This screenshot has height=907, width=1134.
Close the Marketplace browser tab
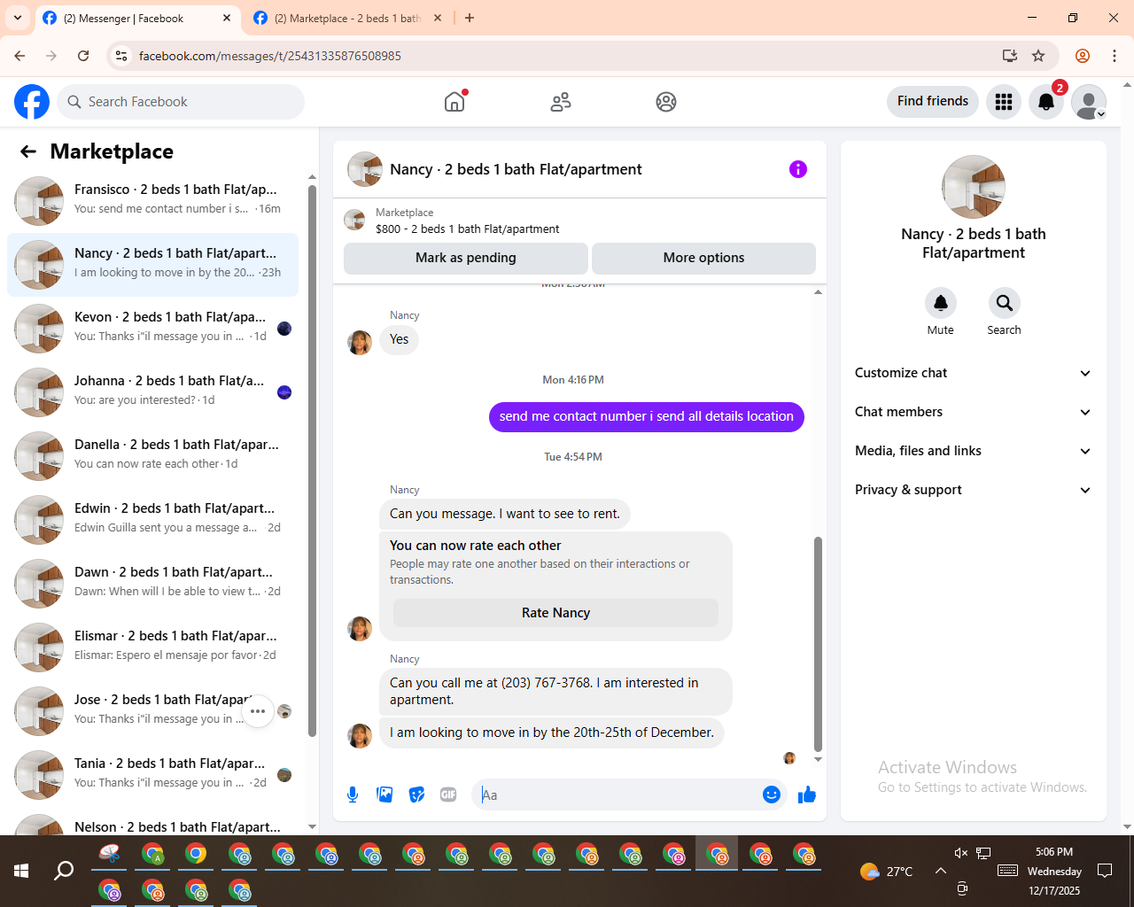tap(438, 18)
